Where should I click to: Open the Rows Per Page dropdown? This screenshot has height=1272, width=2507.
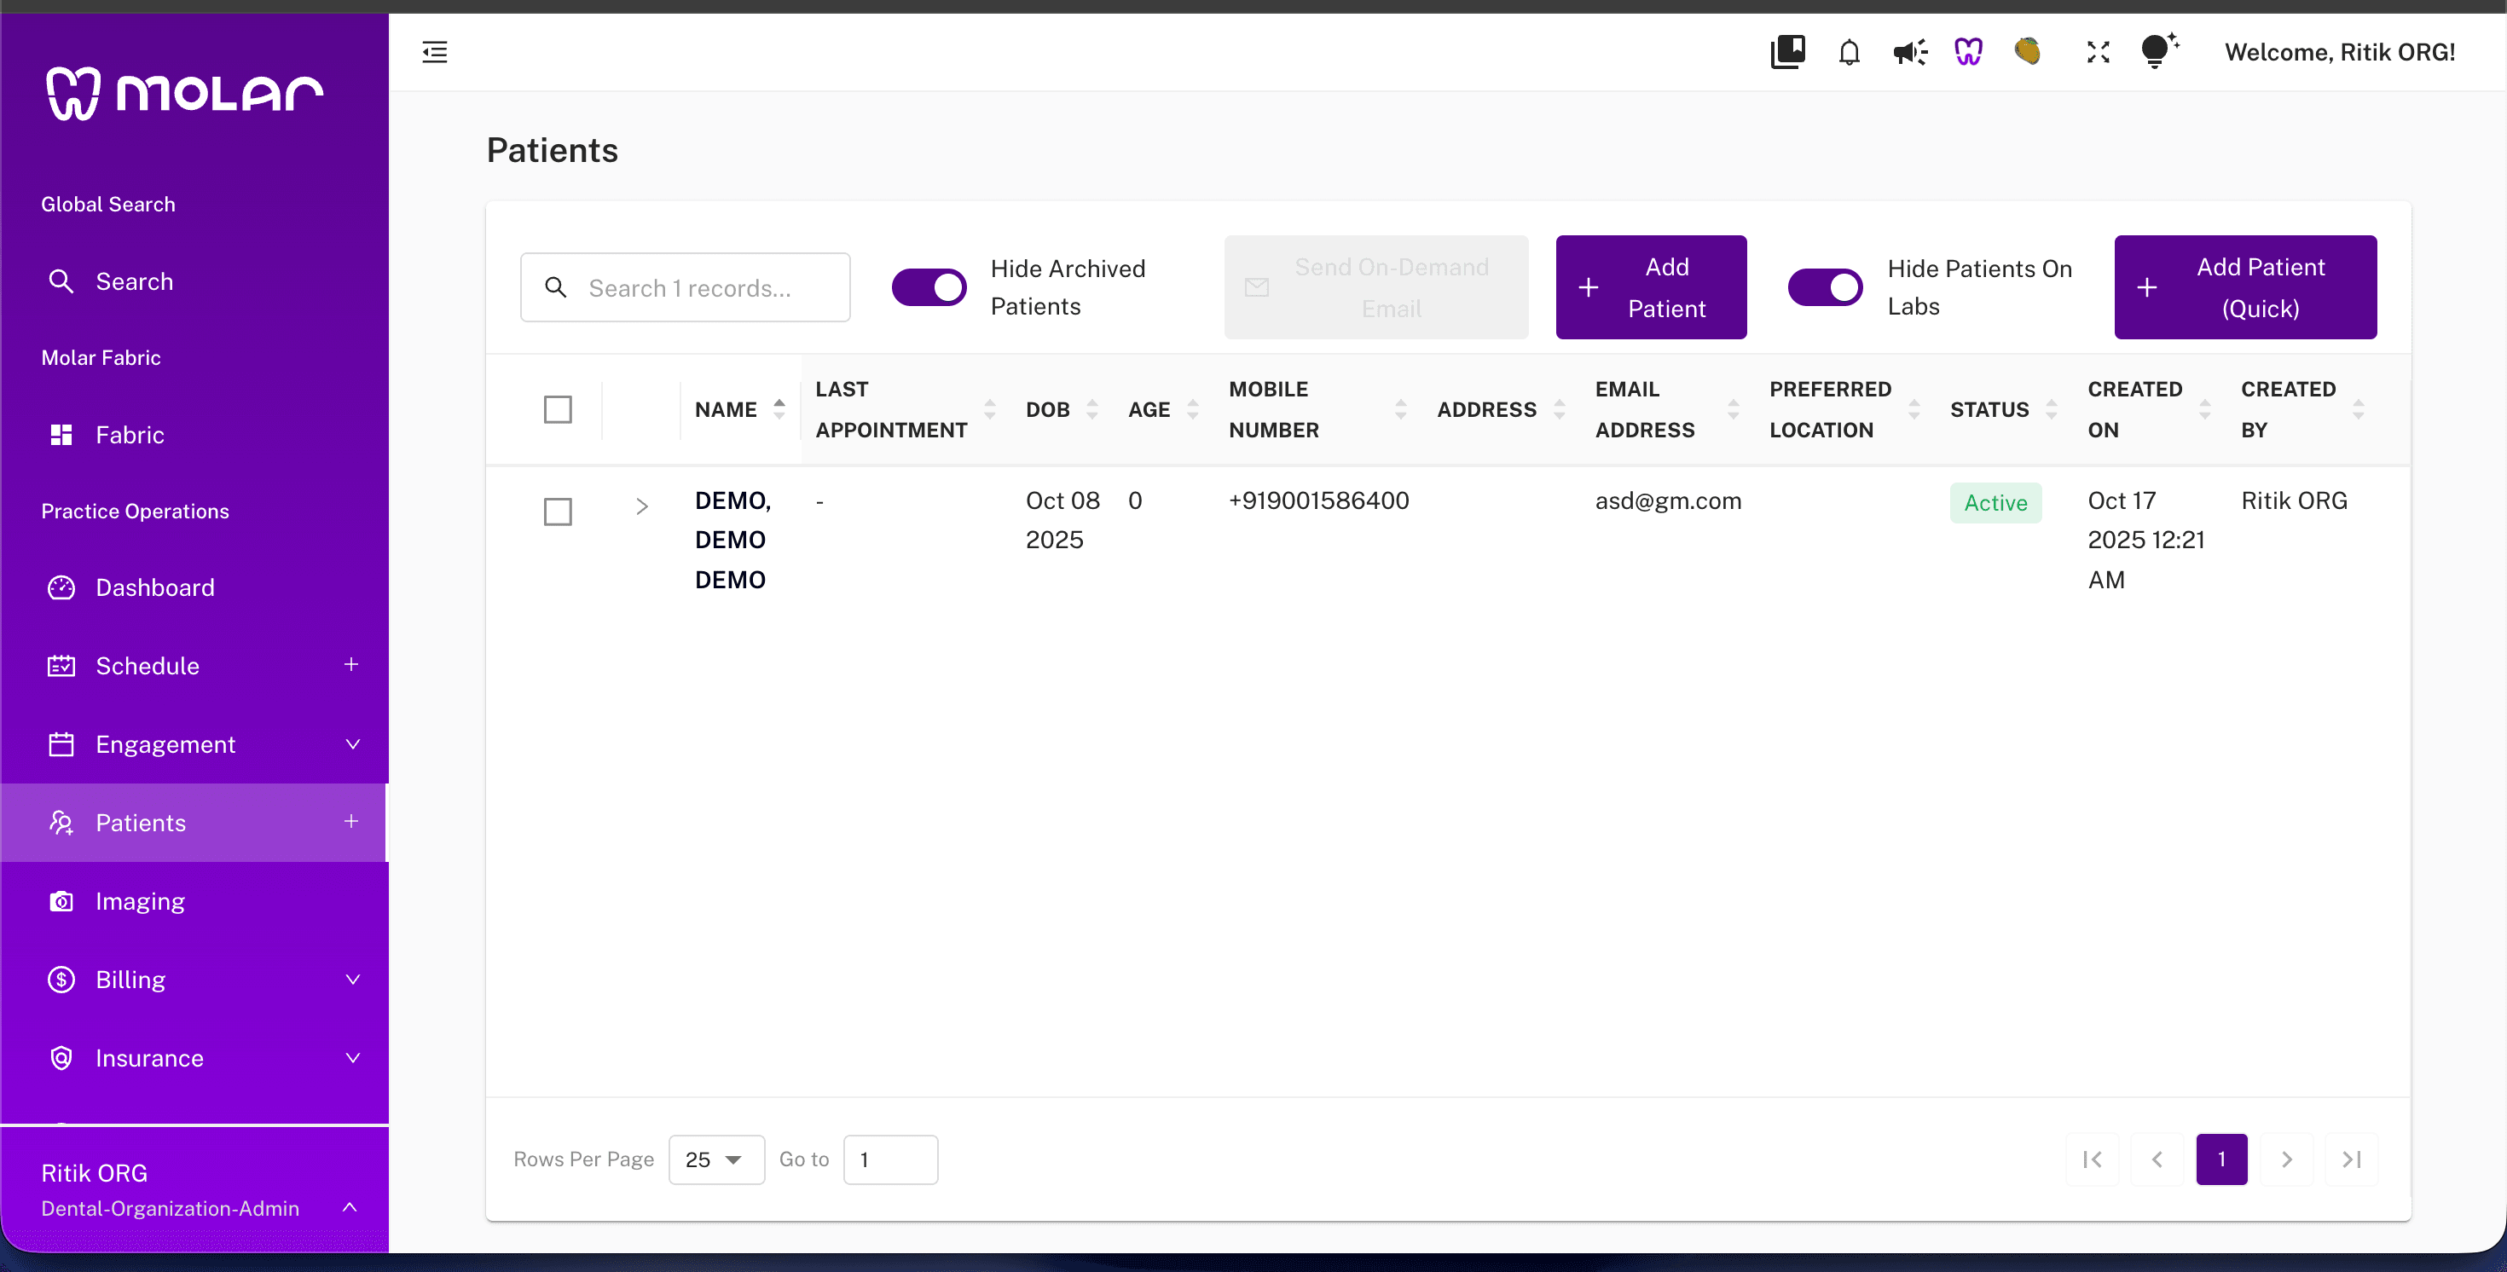(x=716, y=1159)
